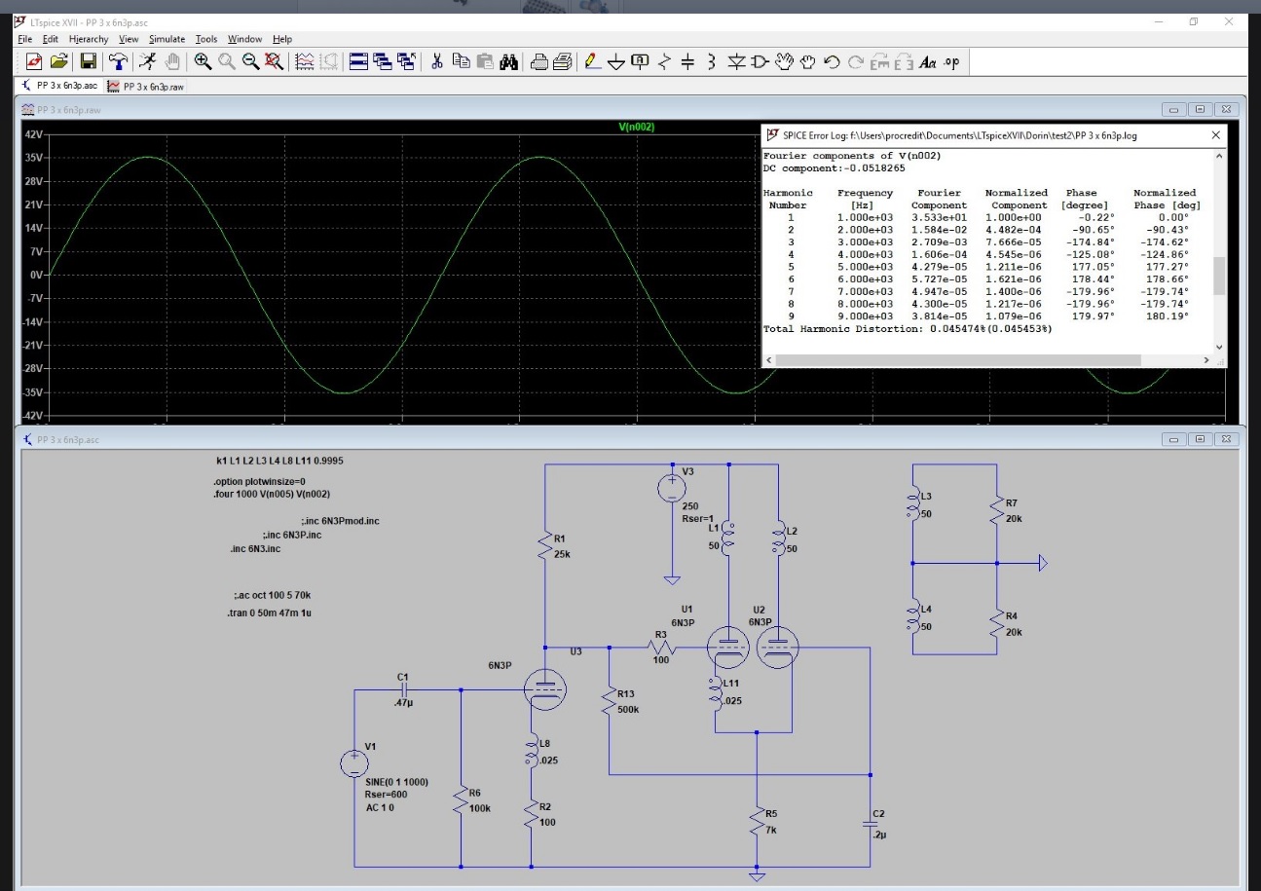Click the Undo arrow icon
1261x891 pixels.
pos(831,62)
